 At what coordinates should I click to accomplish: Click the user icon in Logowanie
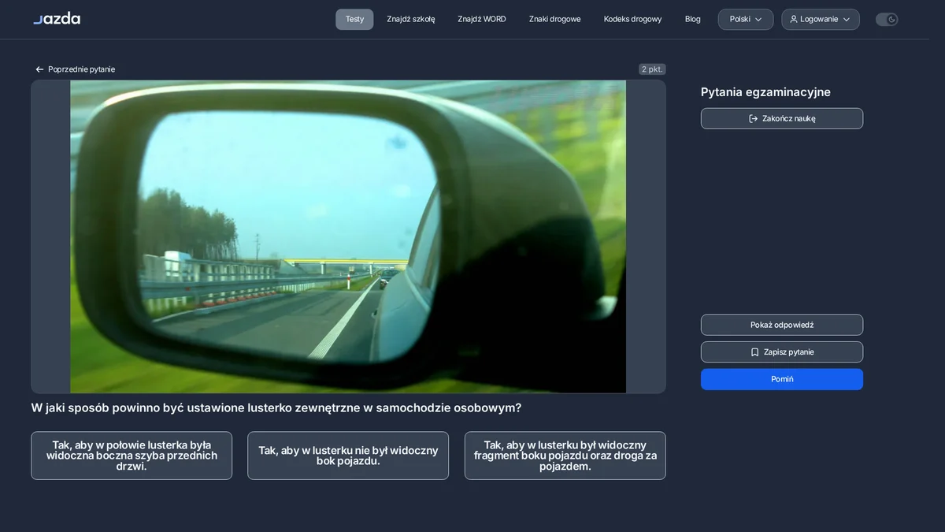point(794,19)
